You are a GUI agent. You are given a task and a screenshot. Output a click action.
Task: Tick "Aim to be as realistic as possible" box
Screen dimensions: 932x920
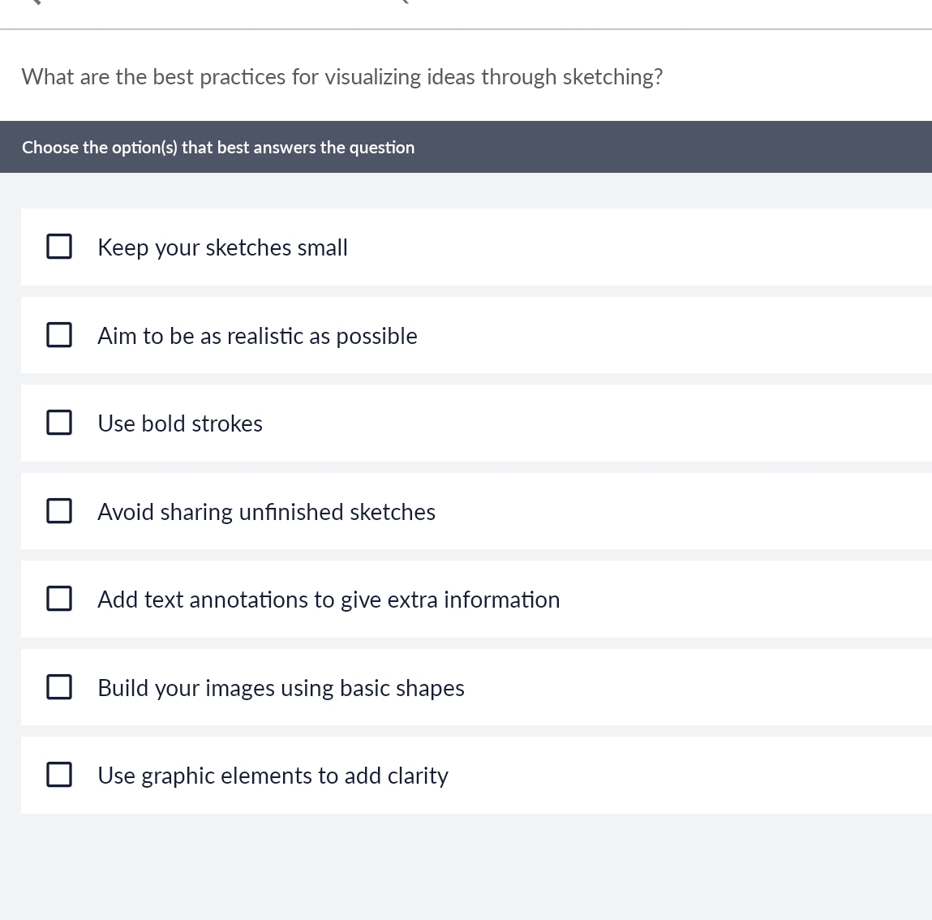59,335
